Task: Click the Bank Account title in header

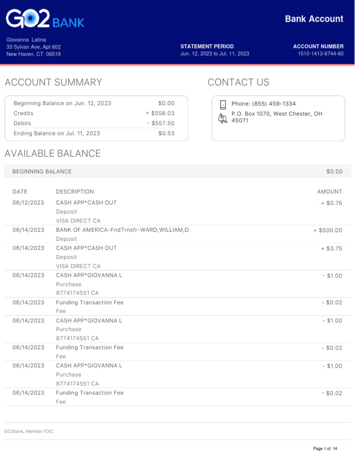Action: coord(314,19)
